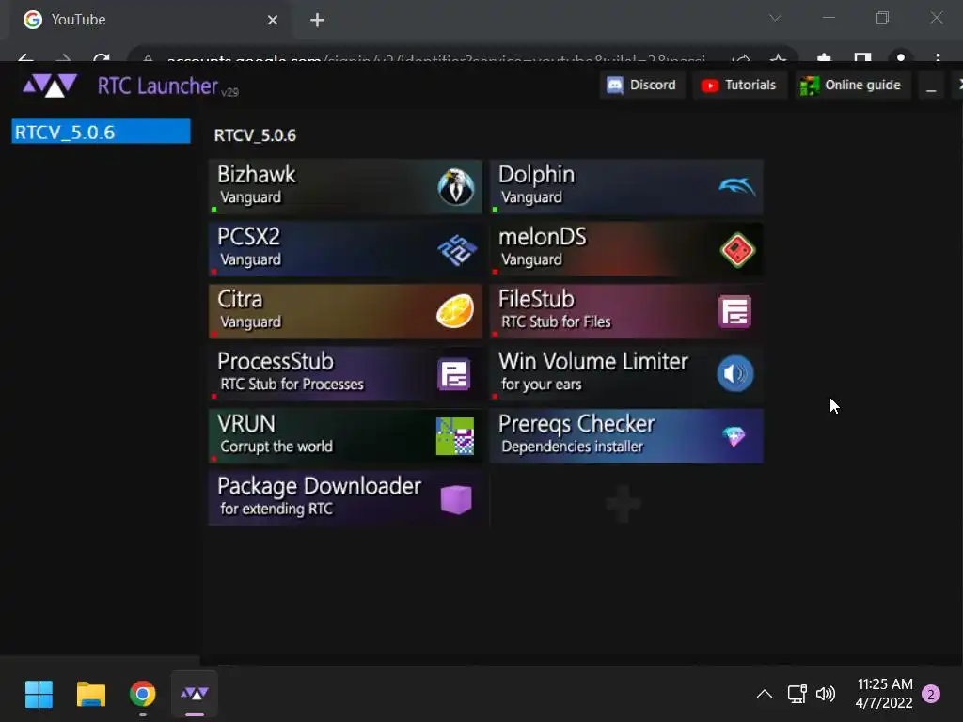This screenshot has width=963, height=722.
Task: Minimize the RTC Launcher window
Action: 931,86
